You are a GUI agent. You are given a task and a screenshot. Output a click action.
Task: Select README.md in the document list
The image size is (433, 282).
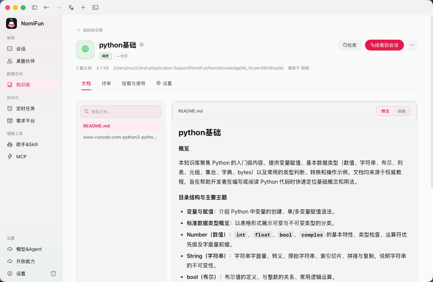click(121, 126)
